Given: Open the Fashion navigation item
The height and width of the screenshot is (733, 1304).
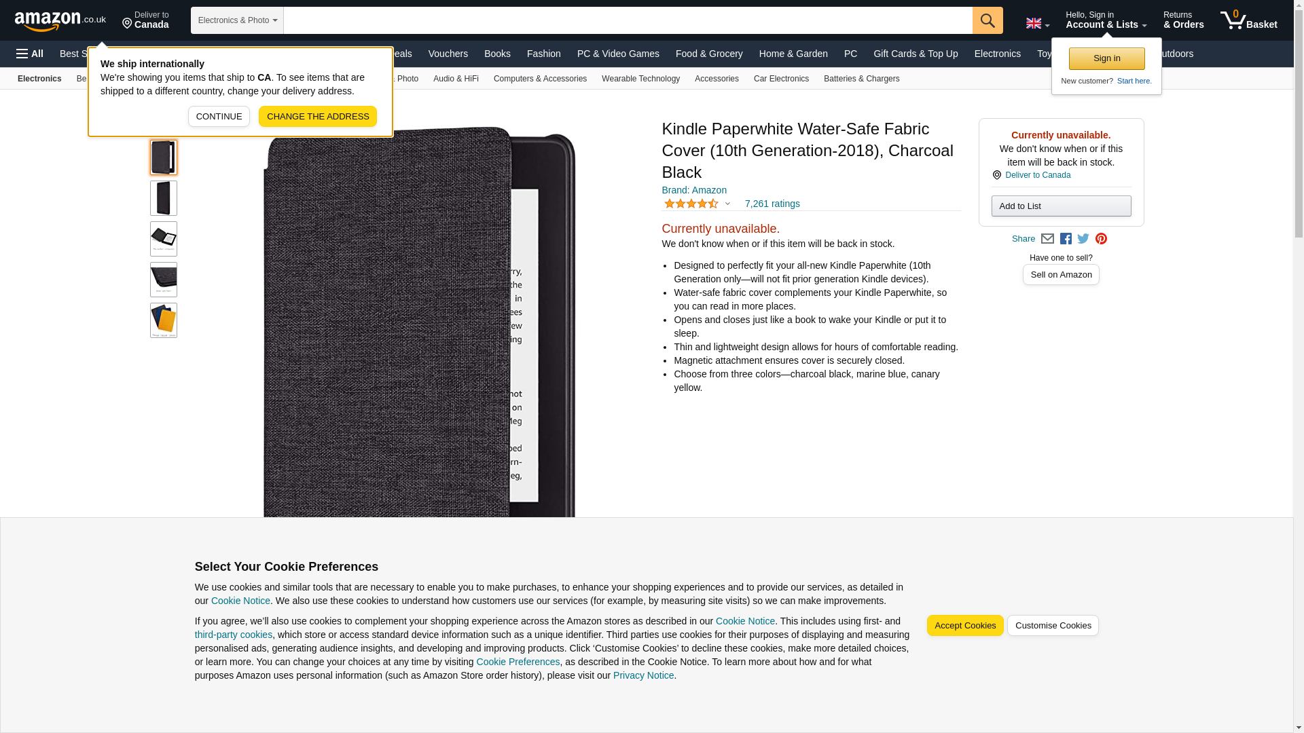Looking at the screenshot, I should [x=543, y=54].
